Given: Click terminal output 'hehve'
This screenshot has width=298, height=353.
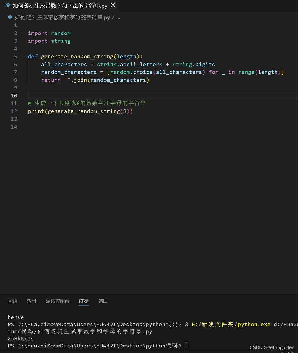Looking at the screenshot, I should [16, 317].
